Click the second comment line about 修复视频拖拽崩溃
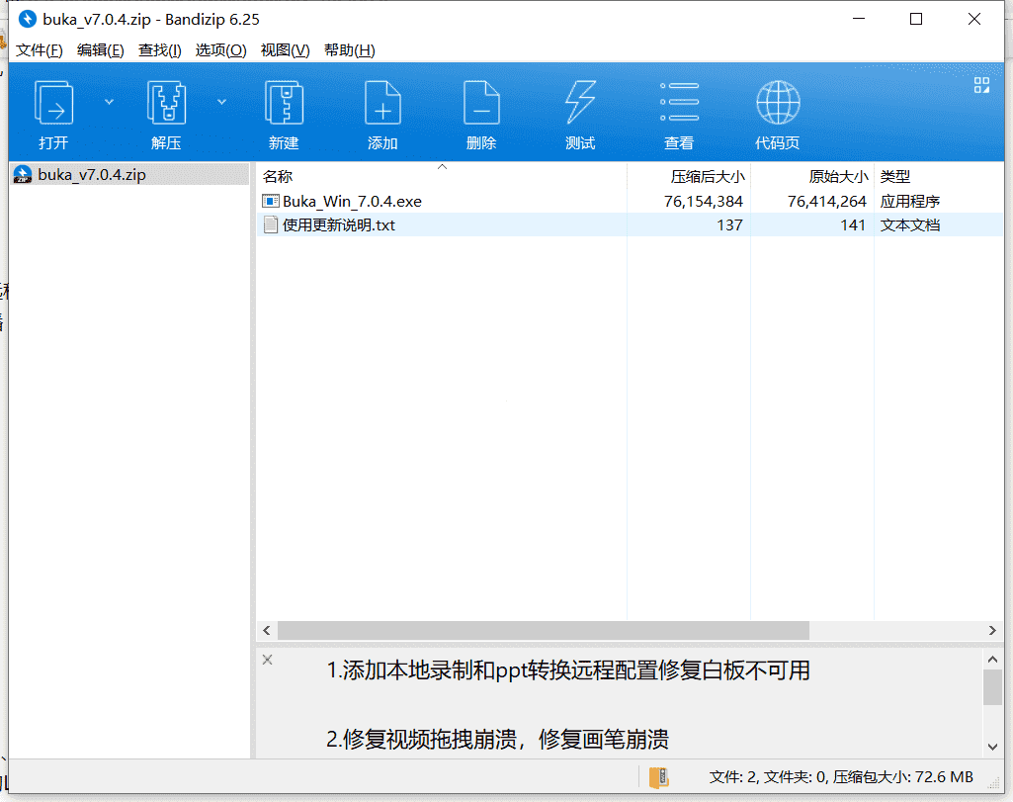This screenshot has height=802, width=1013. (x=497, y=740)
